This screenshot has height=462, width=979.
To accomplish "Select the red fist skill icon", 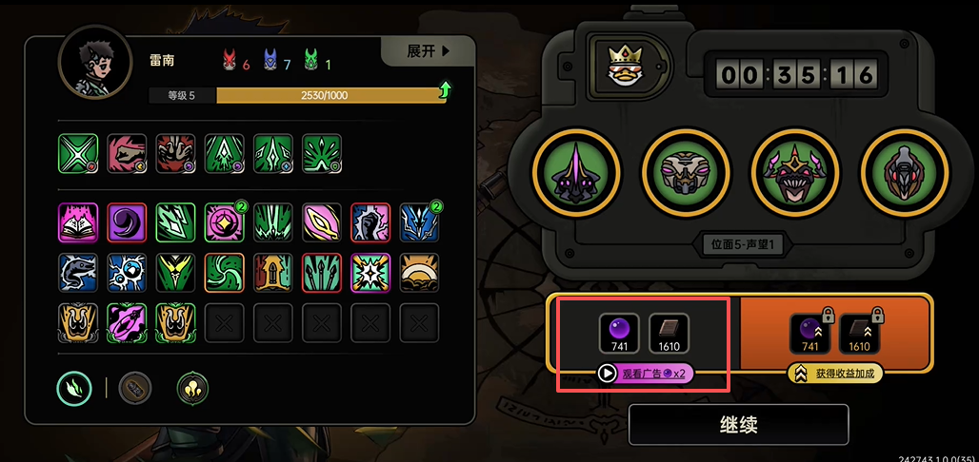I will pyautogui.click(x=127, y=153).
